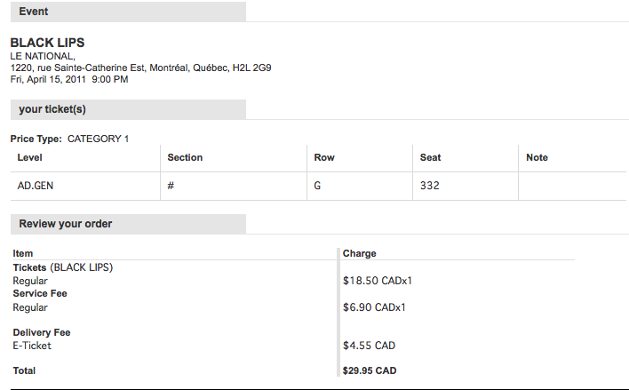Click the Review your order header
This screenshot has height=390, width=629.
pyautogui.click(x=66, y=224)
